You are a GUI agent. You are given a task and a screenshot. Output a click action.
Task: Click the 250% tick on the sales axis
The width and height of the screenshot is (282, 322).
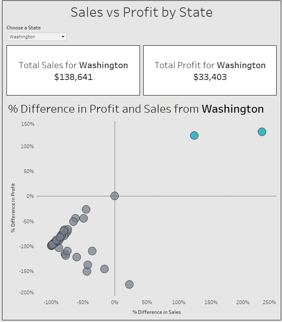[x=269, y=303]
